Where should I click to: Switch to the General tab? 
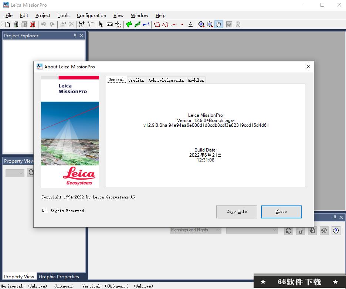(116, 79)
